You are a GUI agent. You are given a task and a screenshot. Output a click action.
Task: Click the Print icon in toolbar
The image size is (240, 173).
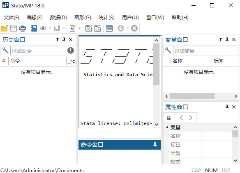click(23, 28)
